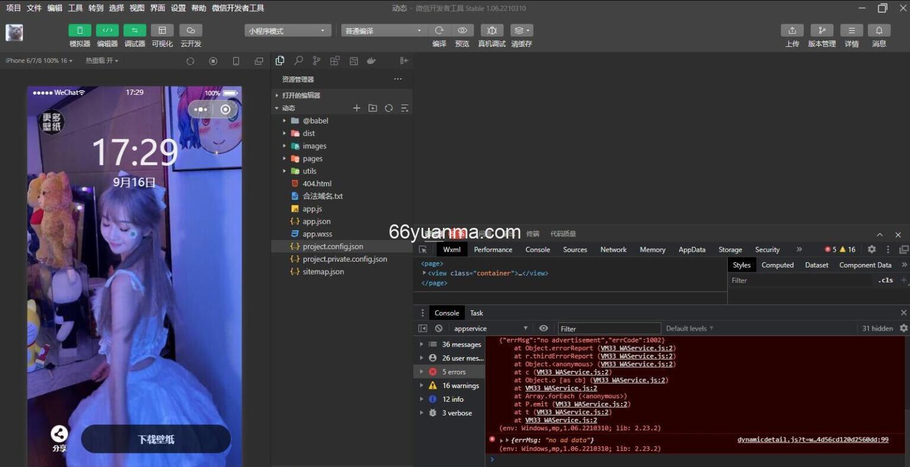Click the console Filter input field
910x467 pixels.
click(608, 329)
